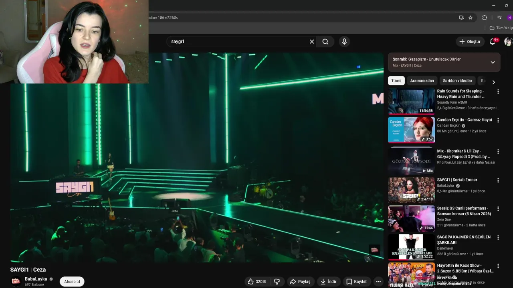Open Sessiz G3 Canlı performans thumbnail
513x288 pixels.
pyautogui.click(x=411, y=218)
